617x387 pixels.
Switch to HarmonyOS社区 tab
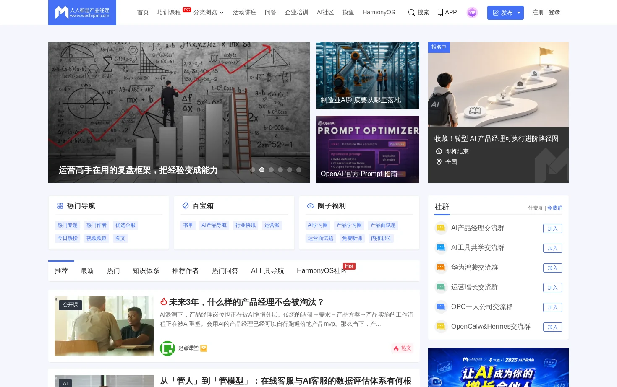(x=322, y=271)
